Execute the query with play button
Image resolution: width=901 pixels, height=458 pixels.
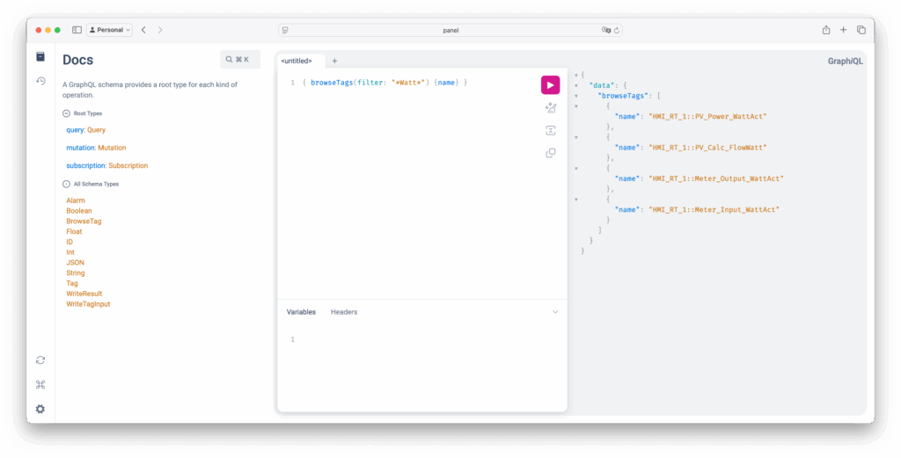[550, 85]
